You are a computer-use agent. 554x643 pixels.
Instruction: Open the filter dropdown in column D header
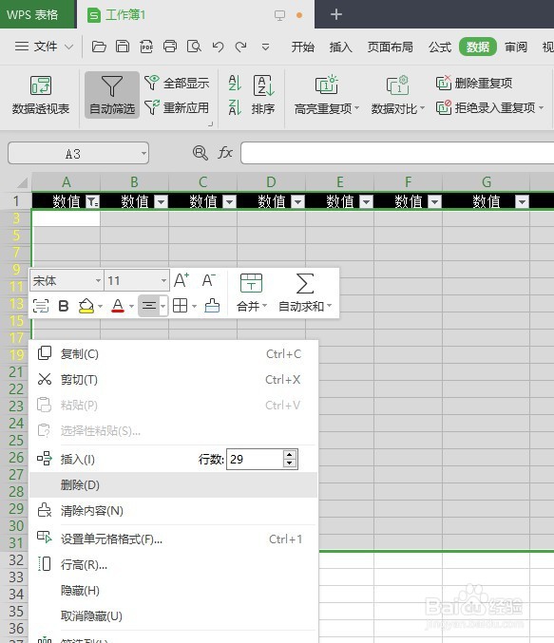[298, 201]
